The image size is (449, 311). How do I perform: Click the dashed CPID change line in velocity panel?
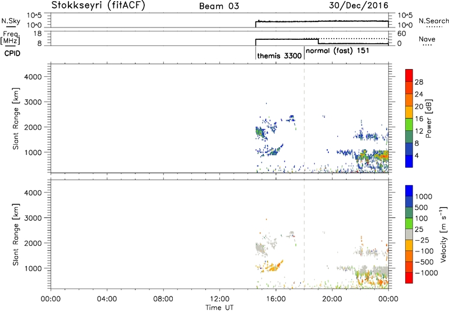pyautogui.click(x=304, y=234)
